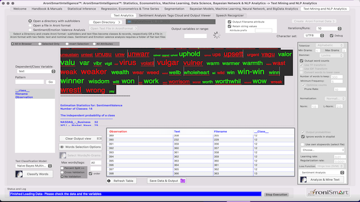The width and height of the screenshot is (360, 202).
Task: Select __class__ in the variables list
Action: pos(22,90)
